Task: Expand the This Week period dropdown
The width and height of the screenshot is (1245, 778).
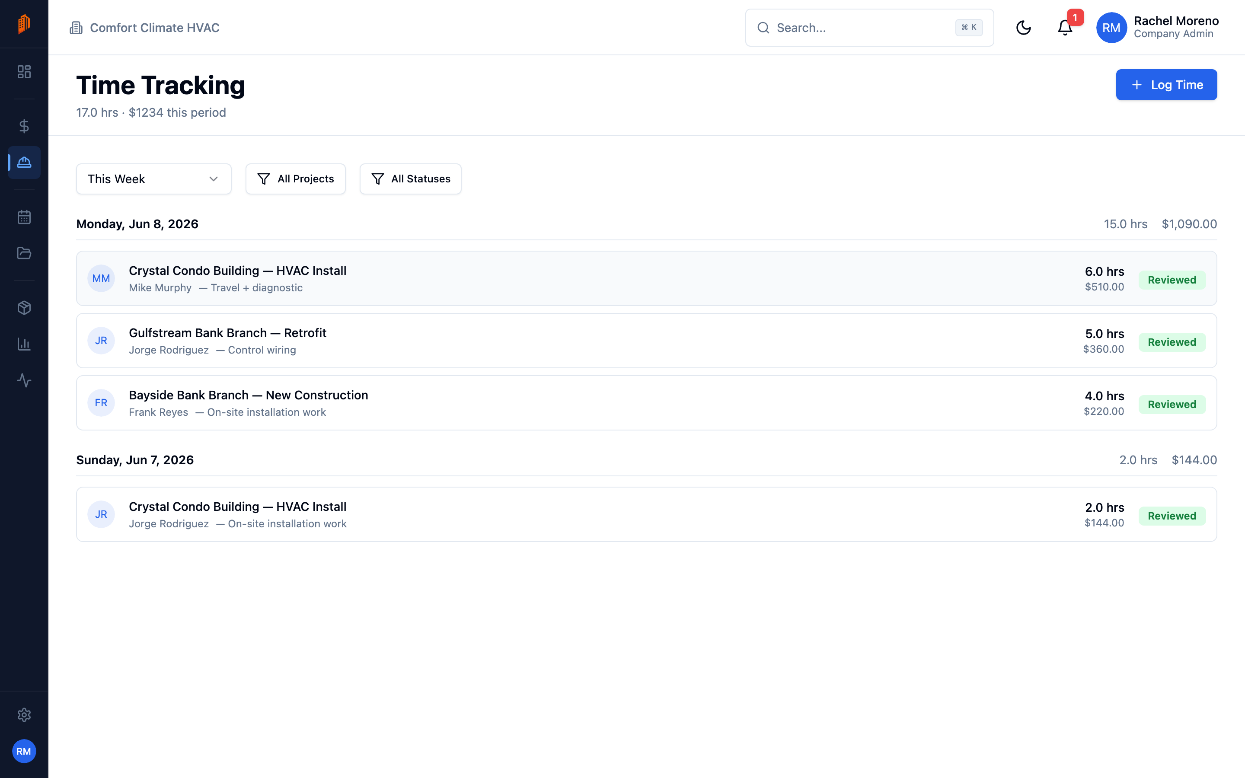Action: pos(154,179)
